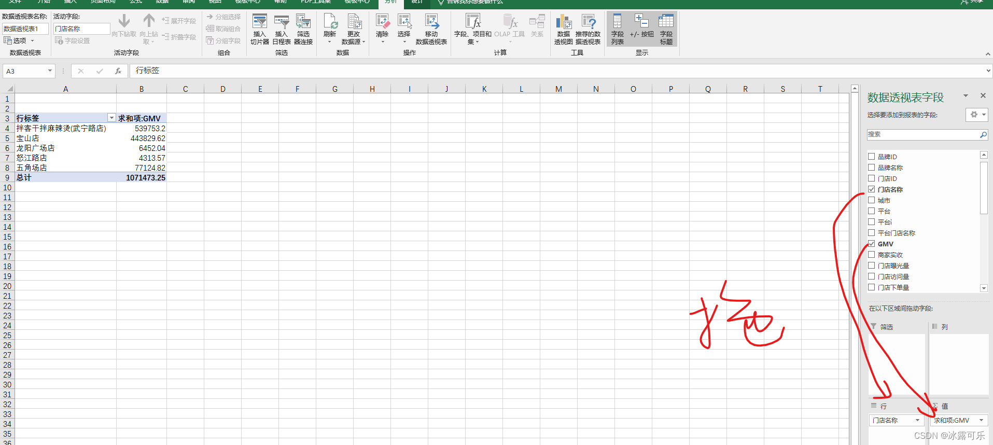Click Expand Field (展开字段)

pos(179,21)
